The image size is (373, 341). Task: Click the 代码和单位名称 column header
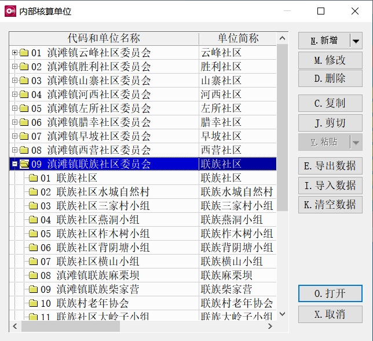click(x=104, y=38)
